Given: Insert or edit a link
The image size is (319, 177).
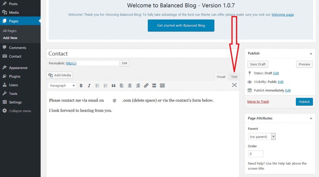Looking at the screenshot, I should coord(146,86).
